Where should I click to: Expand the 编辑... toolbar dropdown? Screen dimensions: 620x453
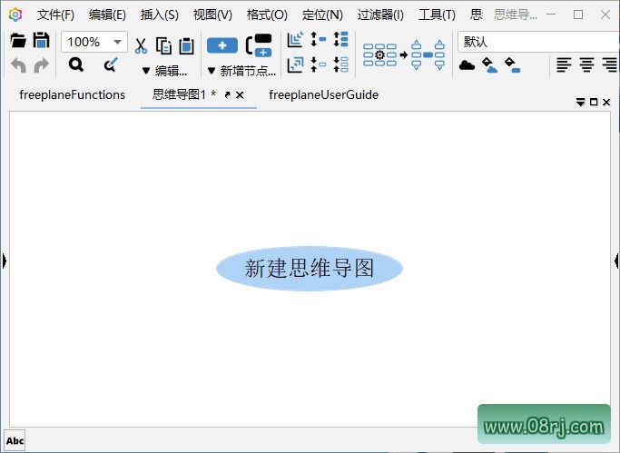(x=164, y=71)
